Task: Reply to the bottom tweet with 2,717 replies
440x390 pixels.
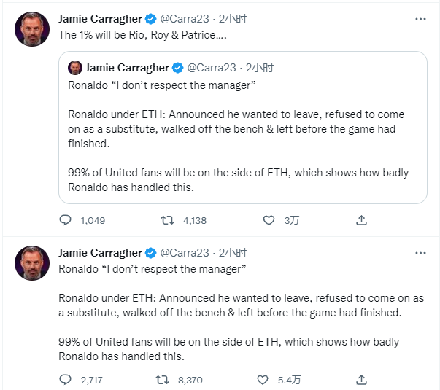Action: pos(65,380)
